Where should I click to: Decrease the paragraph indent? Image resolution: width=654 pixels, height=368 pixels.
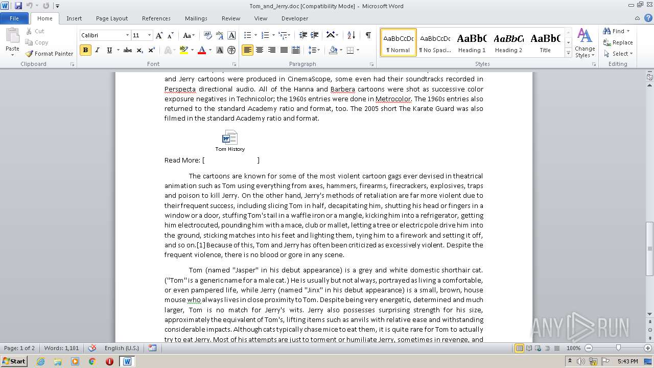(x=303, y=35)
